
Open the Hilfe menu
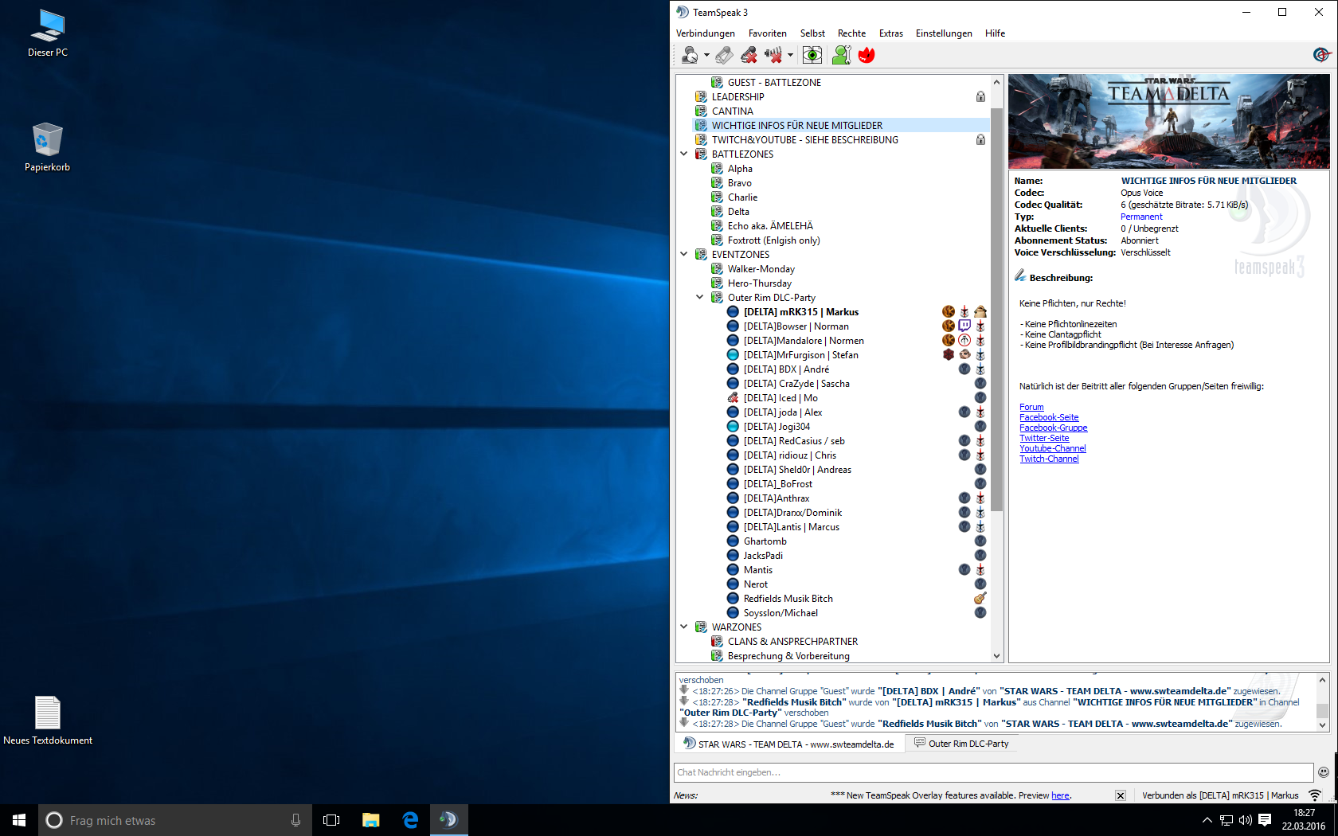(x=995, y=33)
